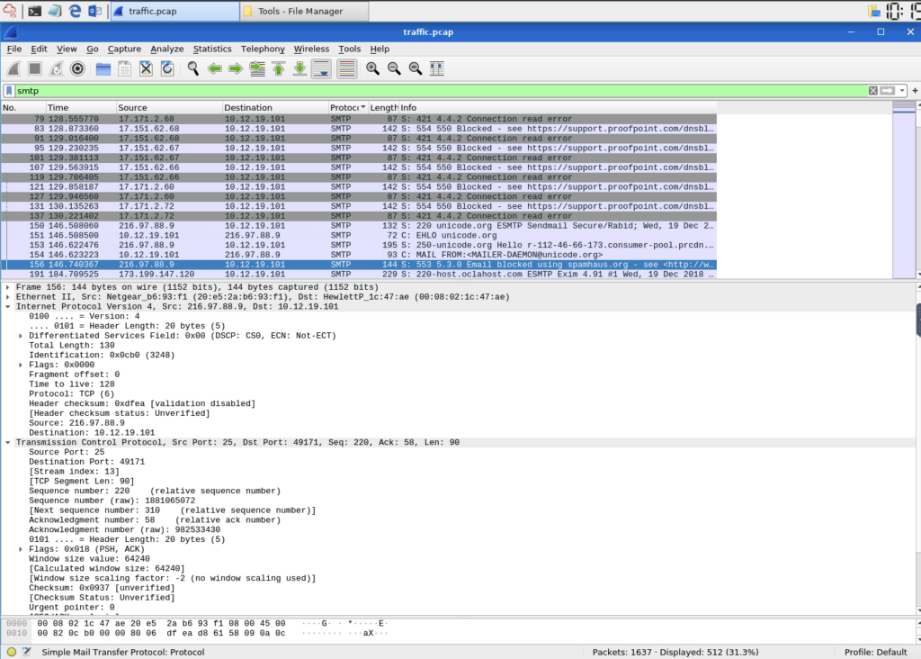Zoom out packet text
This screenshot has height=659, width=921.
(x=394, y=68)
